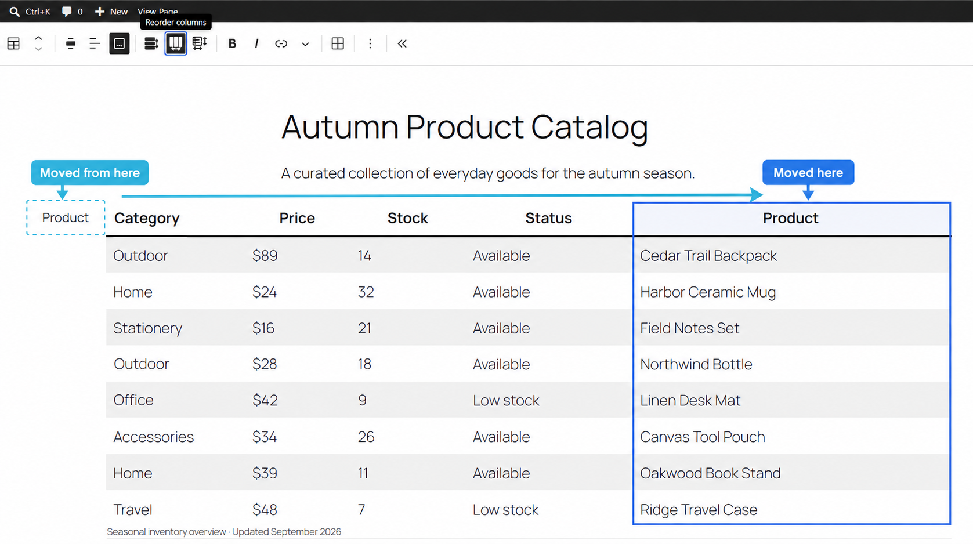The height and width of the screenshot is (544, 973).
Task: Click the Oakwood Book Stand cell
Action: [710, 473]
